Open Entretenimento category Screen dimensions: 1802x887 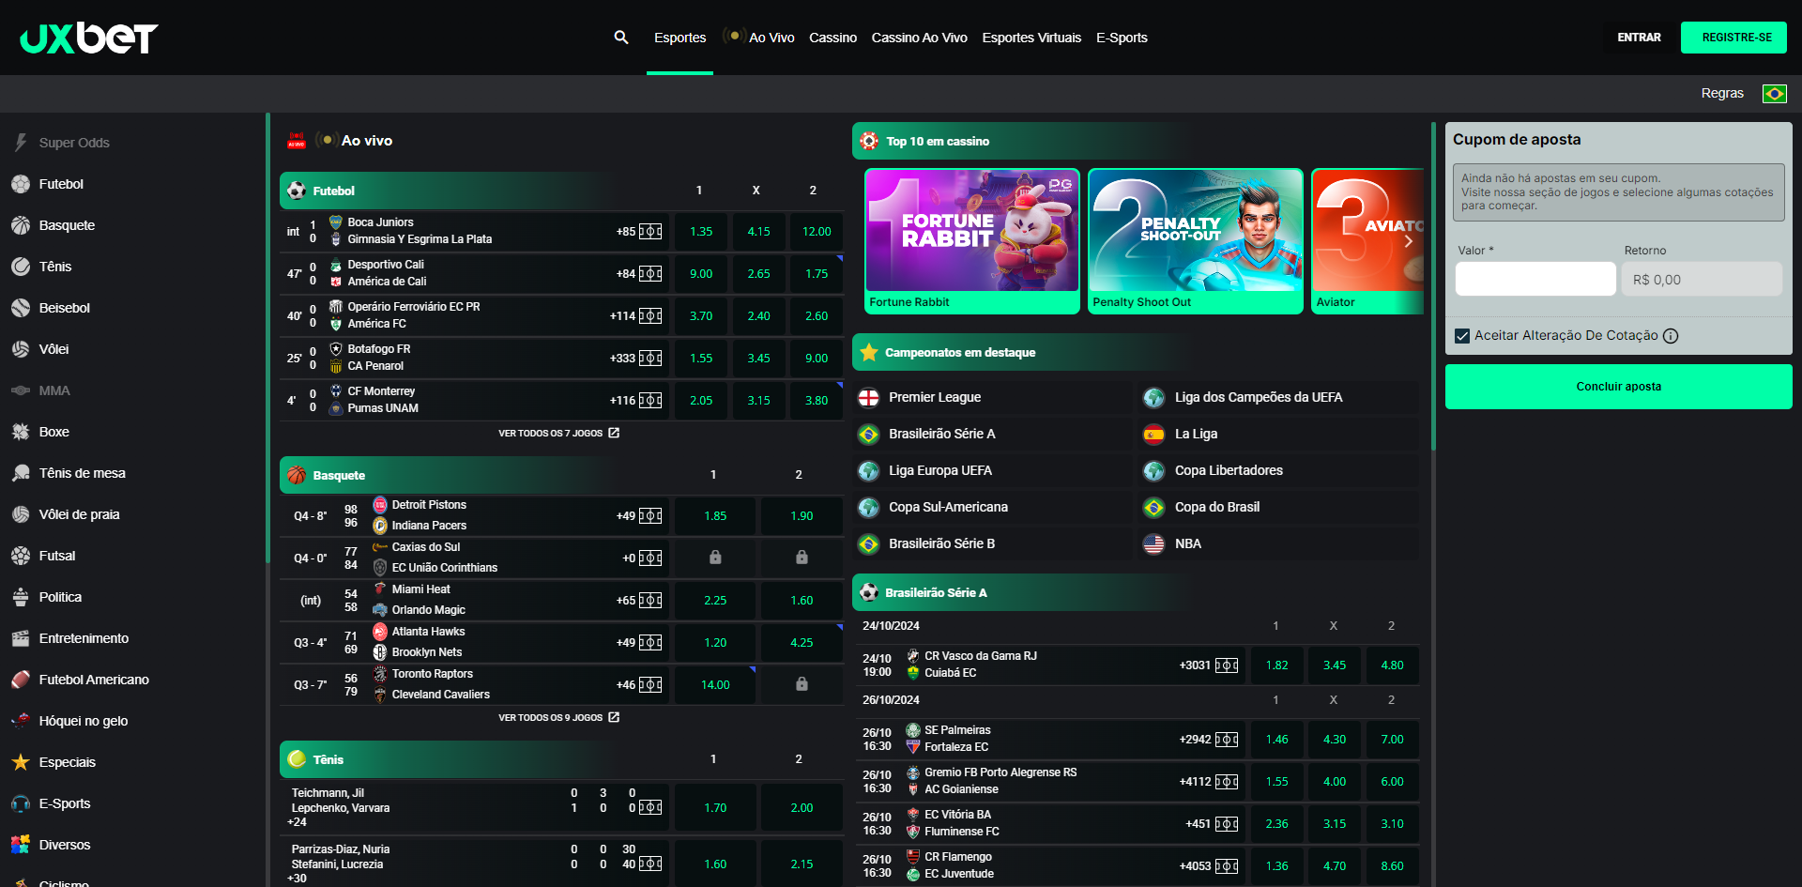(84, 638)
